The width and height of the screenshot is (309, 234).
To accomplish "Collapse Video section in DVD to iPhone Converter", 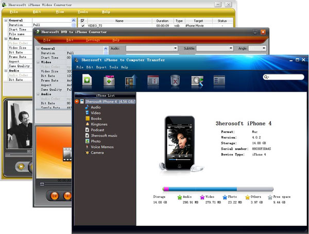I will point(38,63).
